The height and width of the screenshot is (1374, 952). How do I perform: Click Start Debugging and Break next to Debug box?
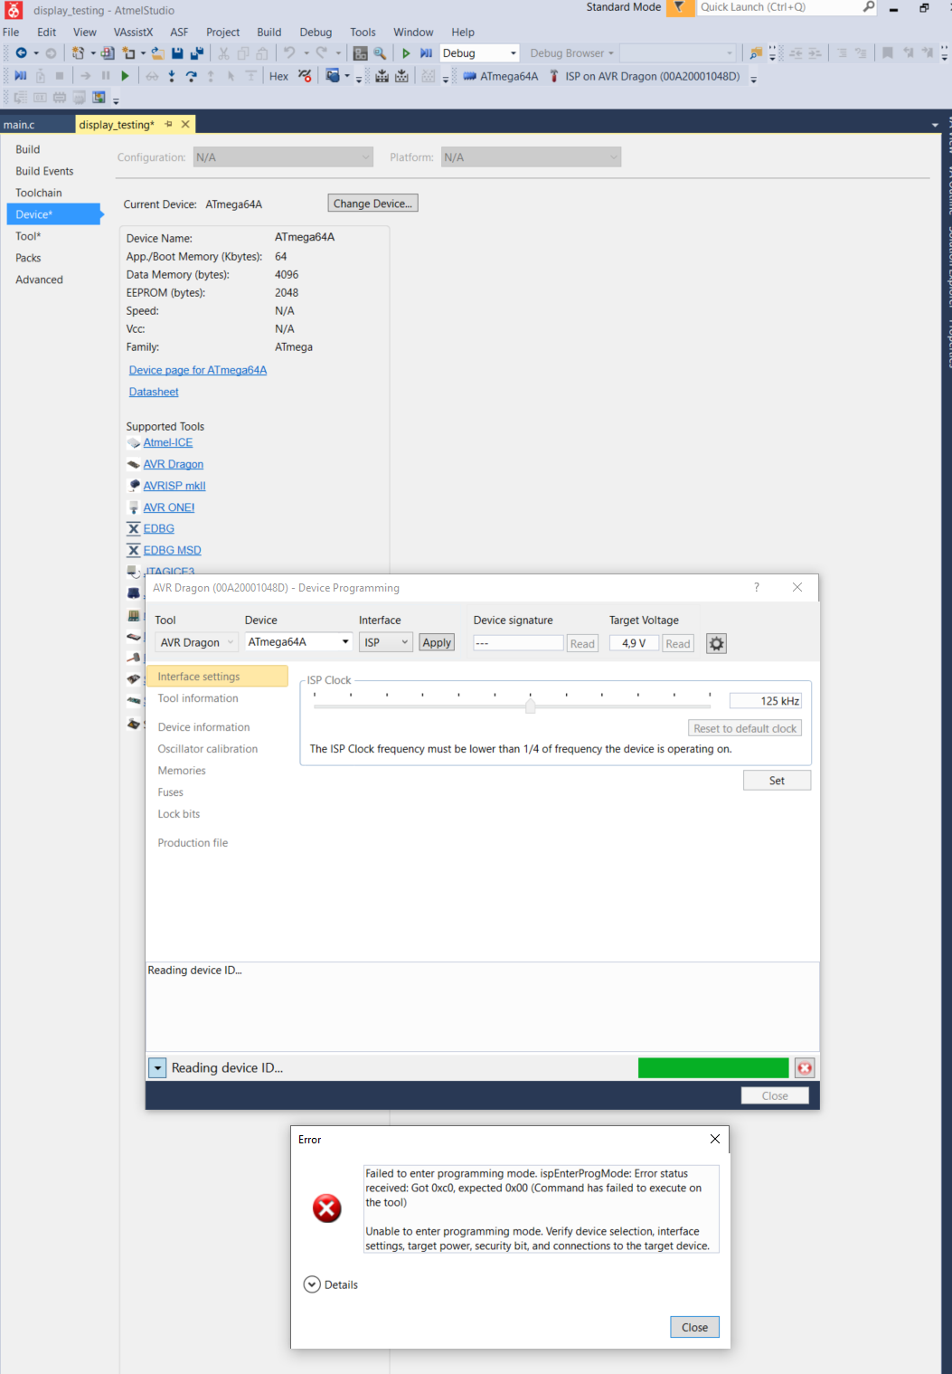426,53
